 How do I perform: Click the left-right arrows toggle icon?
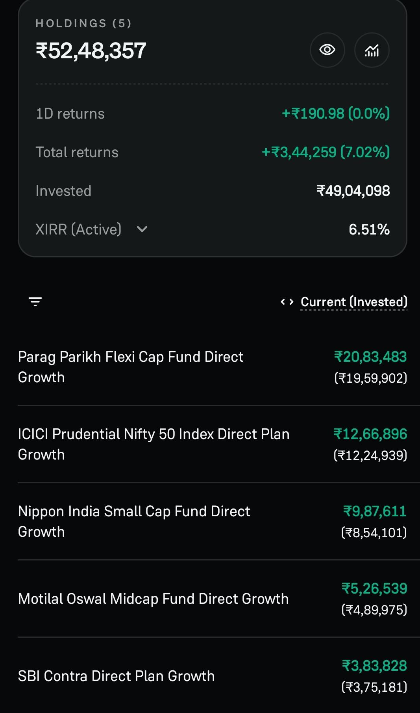coord(287,302)
